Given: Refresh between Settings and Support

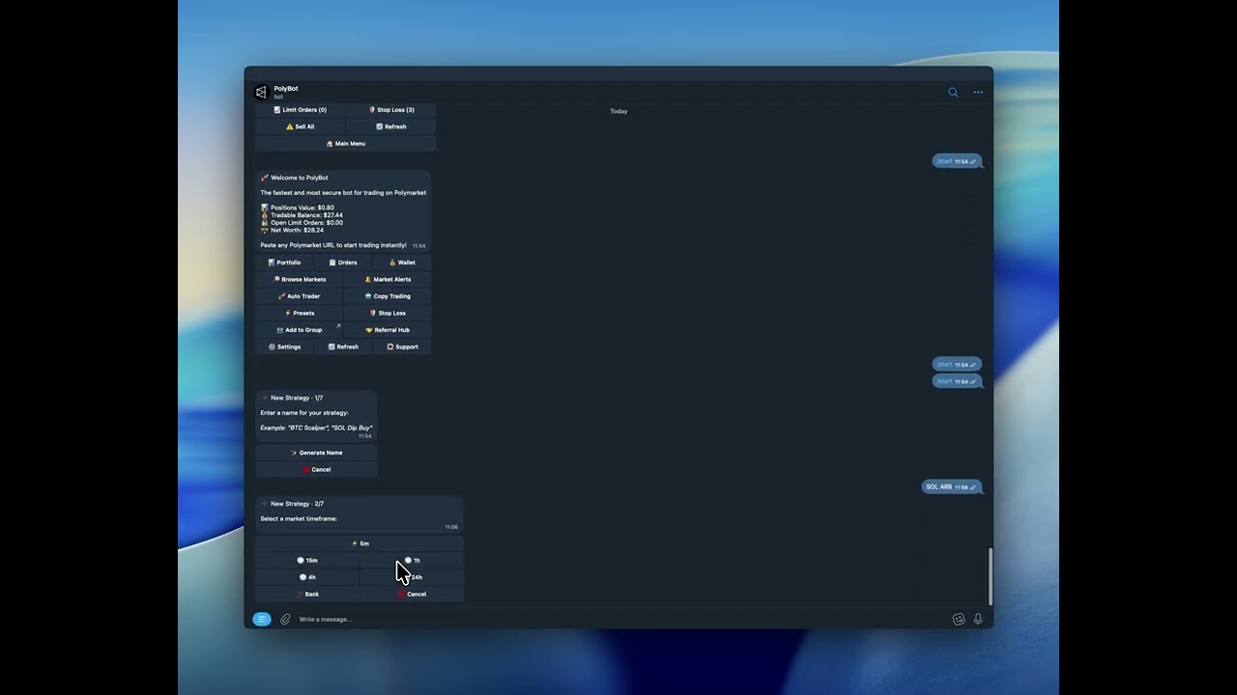Looking at the screenshot, I should click(343, 347).
